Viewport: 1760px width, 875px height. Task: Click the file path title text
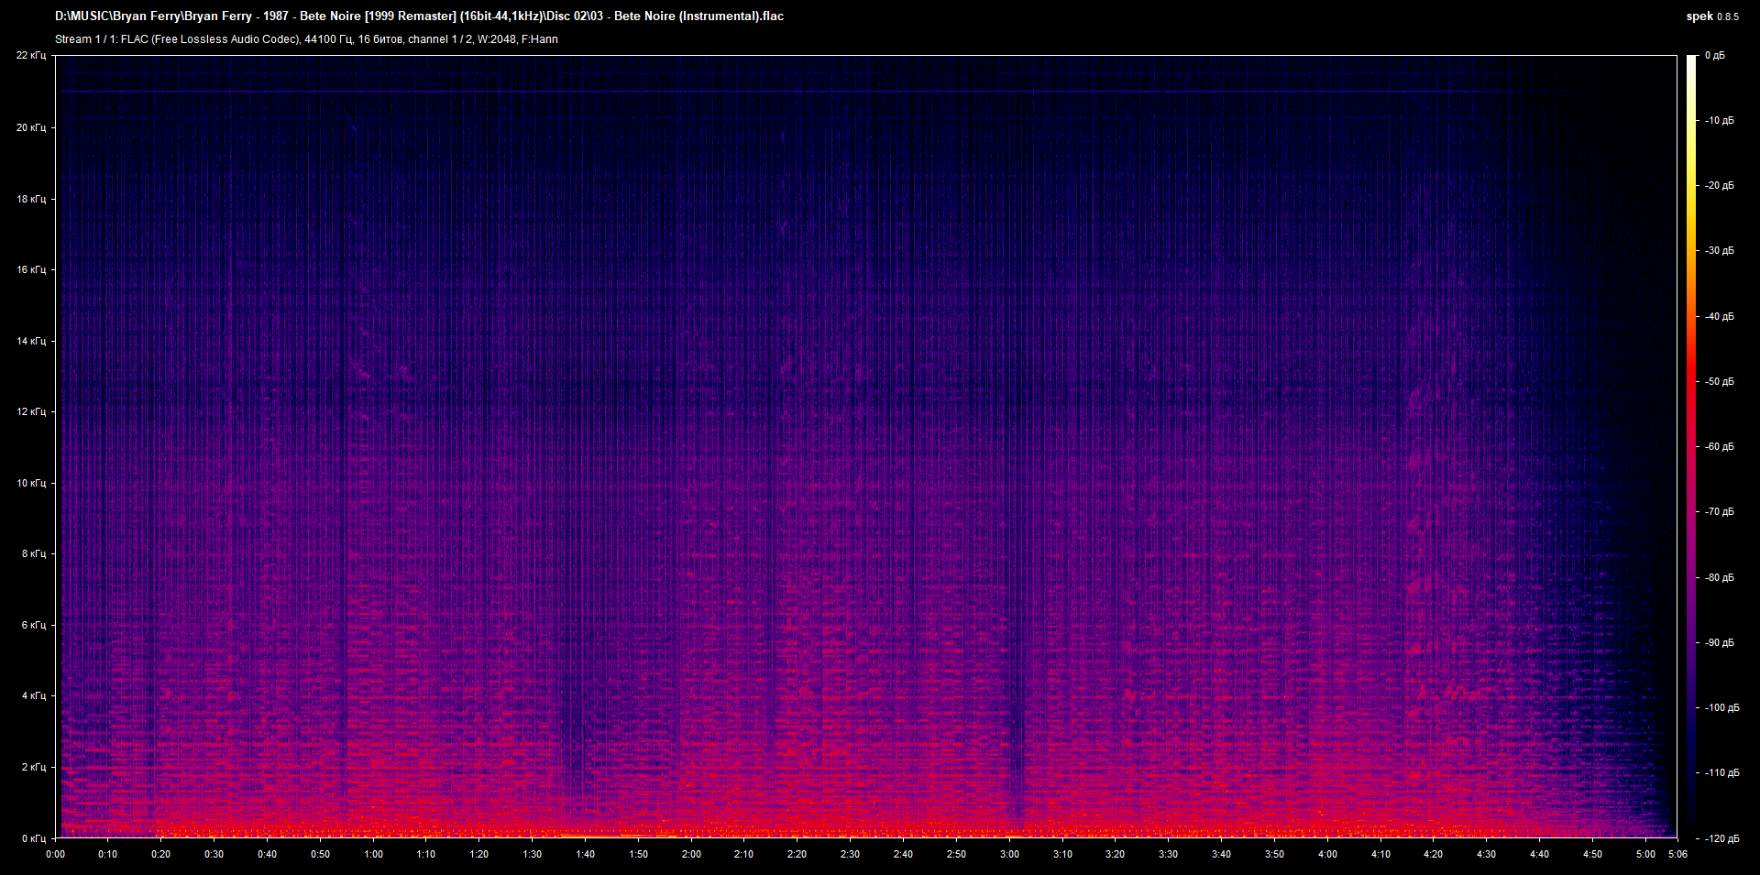point(419,16)
